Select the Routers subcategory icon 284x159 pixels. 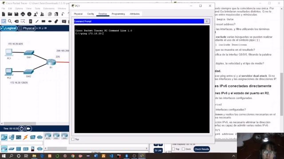tap(4, 149)
